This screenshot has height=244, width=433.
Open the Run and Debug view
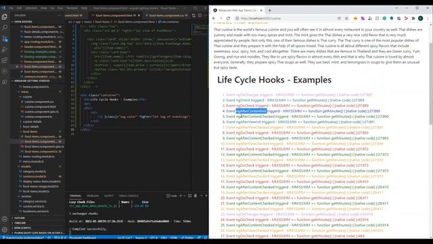[5, 49]
